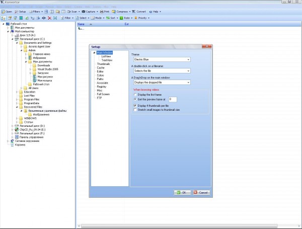Select Thumbnails in the Setup tree

point(103,64)
